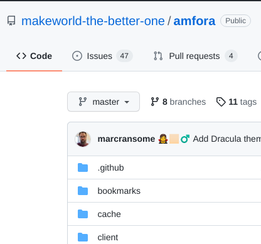Viewport: 261px width, 244px height.
Task: Click the cache folder icon
Action: [x=83, y=214]
